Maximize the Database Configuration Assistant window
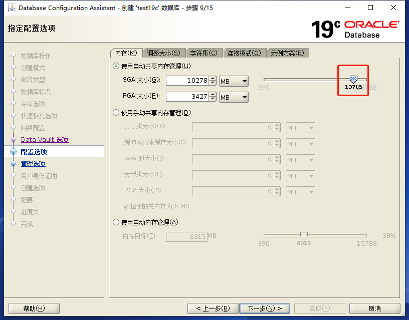This screenshot has width=409, height=320. (370, 8)
